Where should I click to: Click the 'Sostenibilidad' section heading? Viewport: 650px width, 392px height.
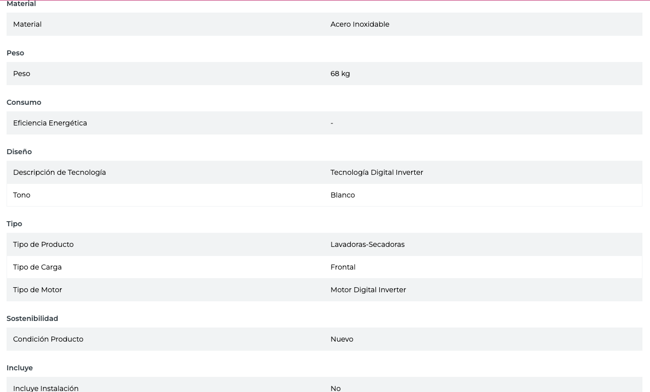(32, 318)
